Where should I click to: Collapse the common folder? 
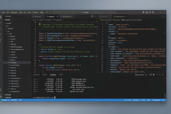point(17,39)
